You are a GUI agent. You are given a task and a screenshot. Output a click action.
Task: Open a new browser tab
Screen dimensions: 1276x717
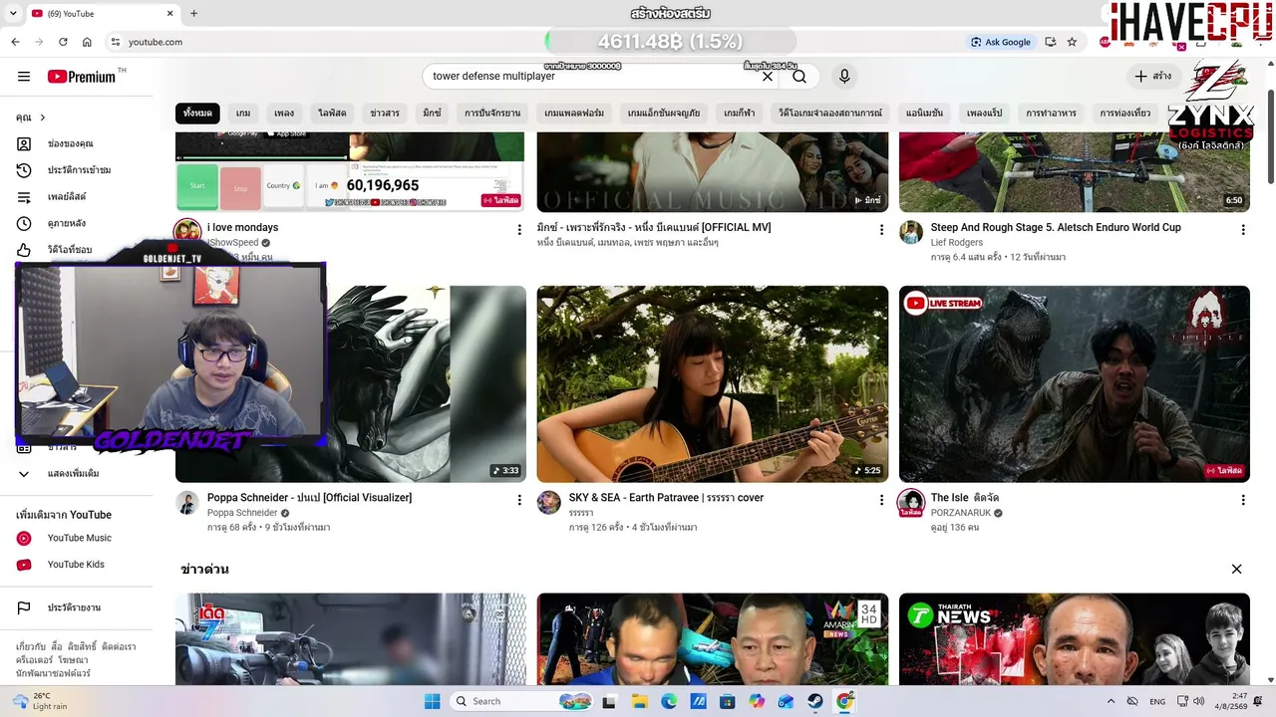pos(193,13)
